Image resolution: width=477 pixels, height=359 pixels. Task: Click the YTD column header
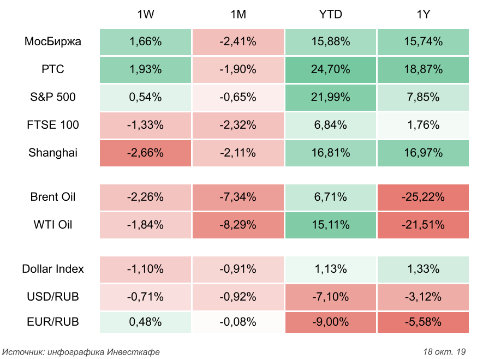330,15
